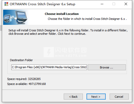The image size is (134, 104).
Task: Click the 'Choose the folder in which' subtitle
Action: click(87, 19)
